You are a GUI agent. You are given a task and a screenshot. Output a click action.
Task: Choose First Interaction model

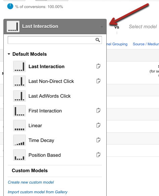45,111
